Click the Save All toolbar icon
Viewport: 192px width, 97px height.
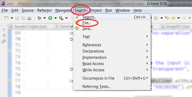tap(23, 18)
